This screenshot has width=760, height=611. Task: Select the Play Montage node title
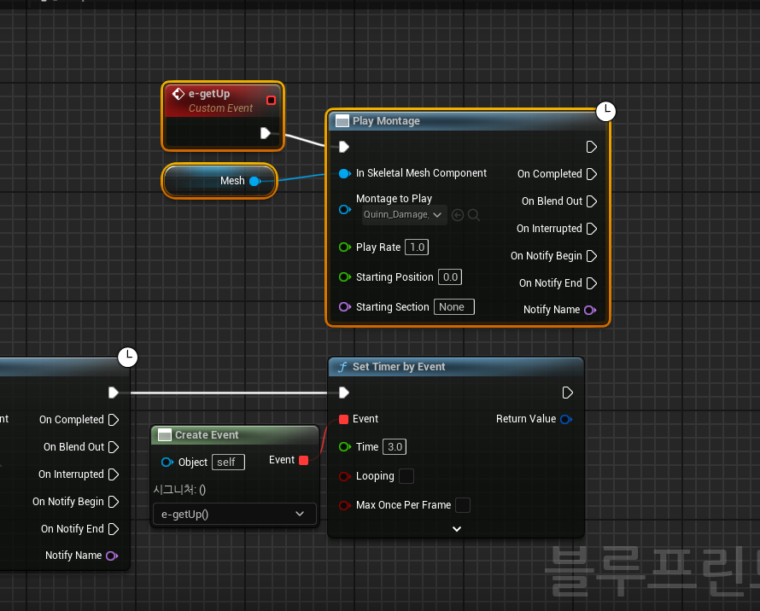(386, 121)
